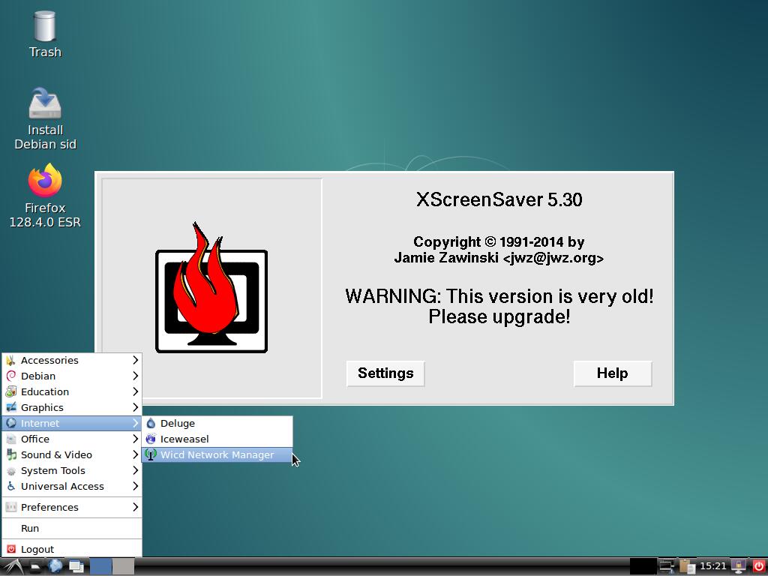Click the Graphics category icon
This screenshot has width=768, height=576.
point(10,407)
